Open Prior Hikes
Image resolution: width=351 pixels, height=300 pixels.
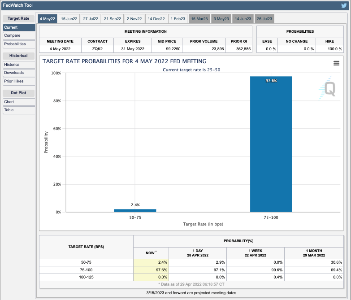click(x=19, y=81)
